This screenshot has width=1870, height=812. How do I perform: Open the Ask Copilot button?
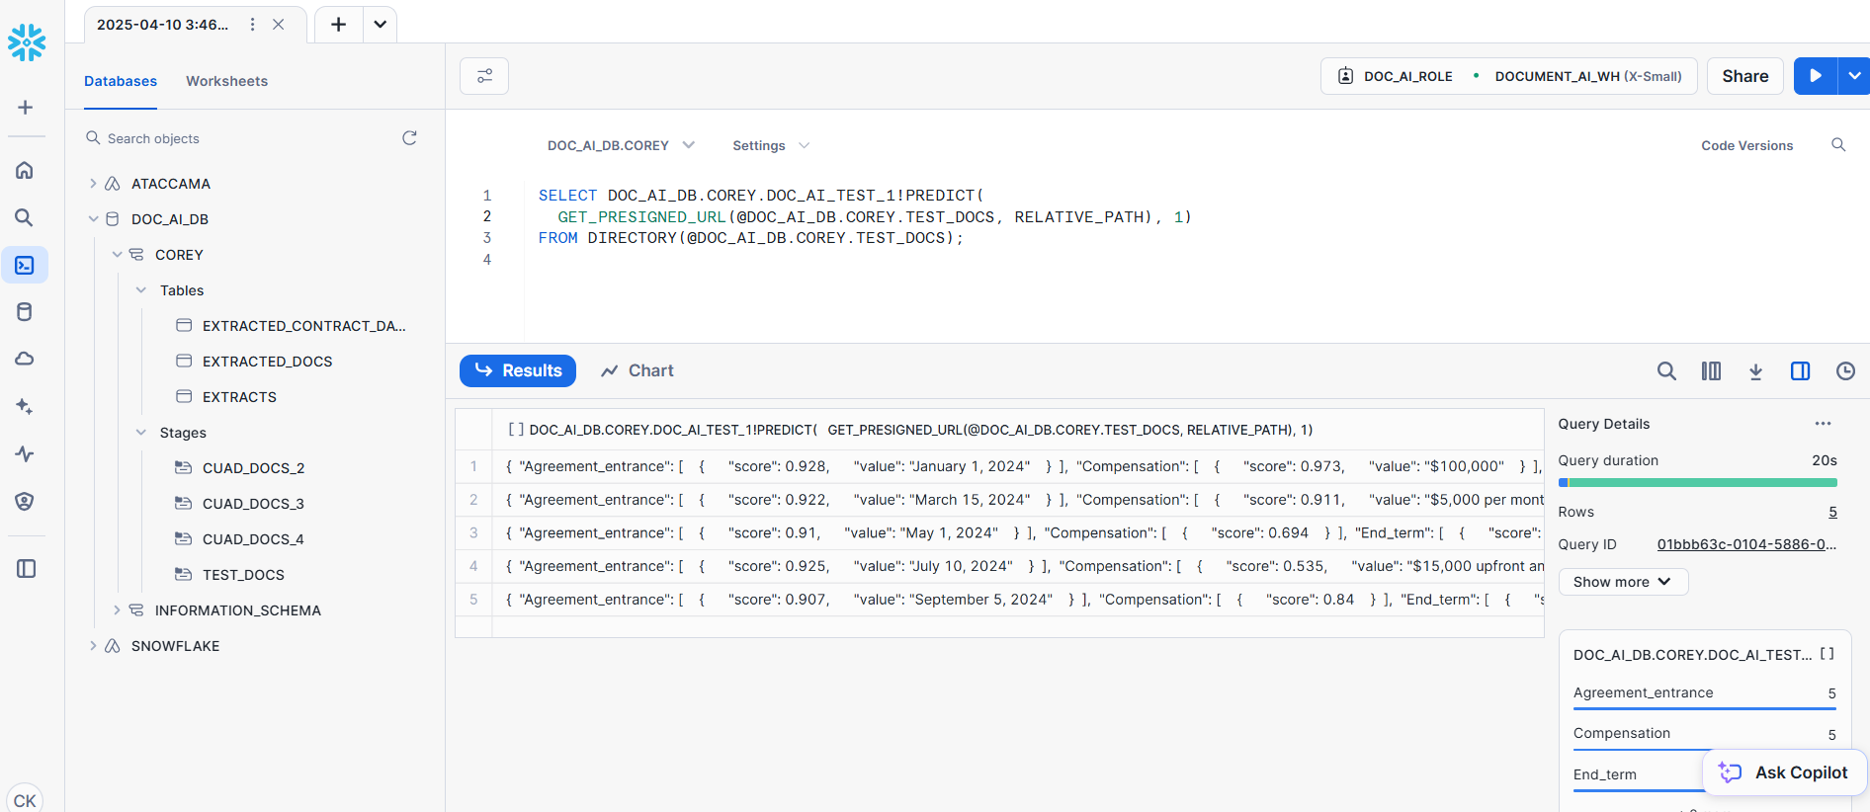[1785, 772]
